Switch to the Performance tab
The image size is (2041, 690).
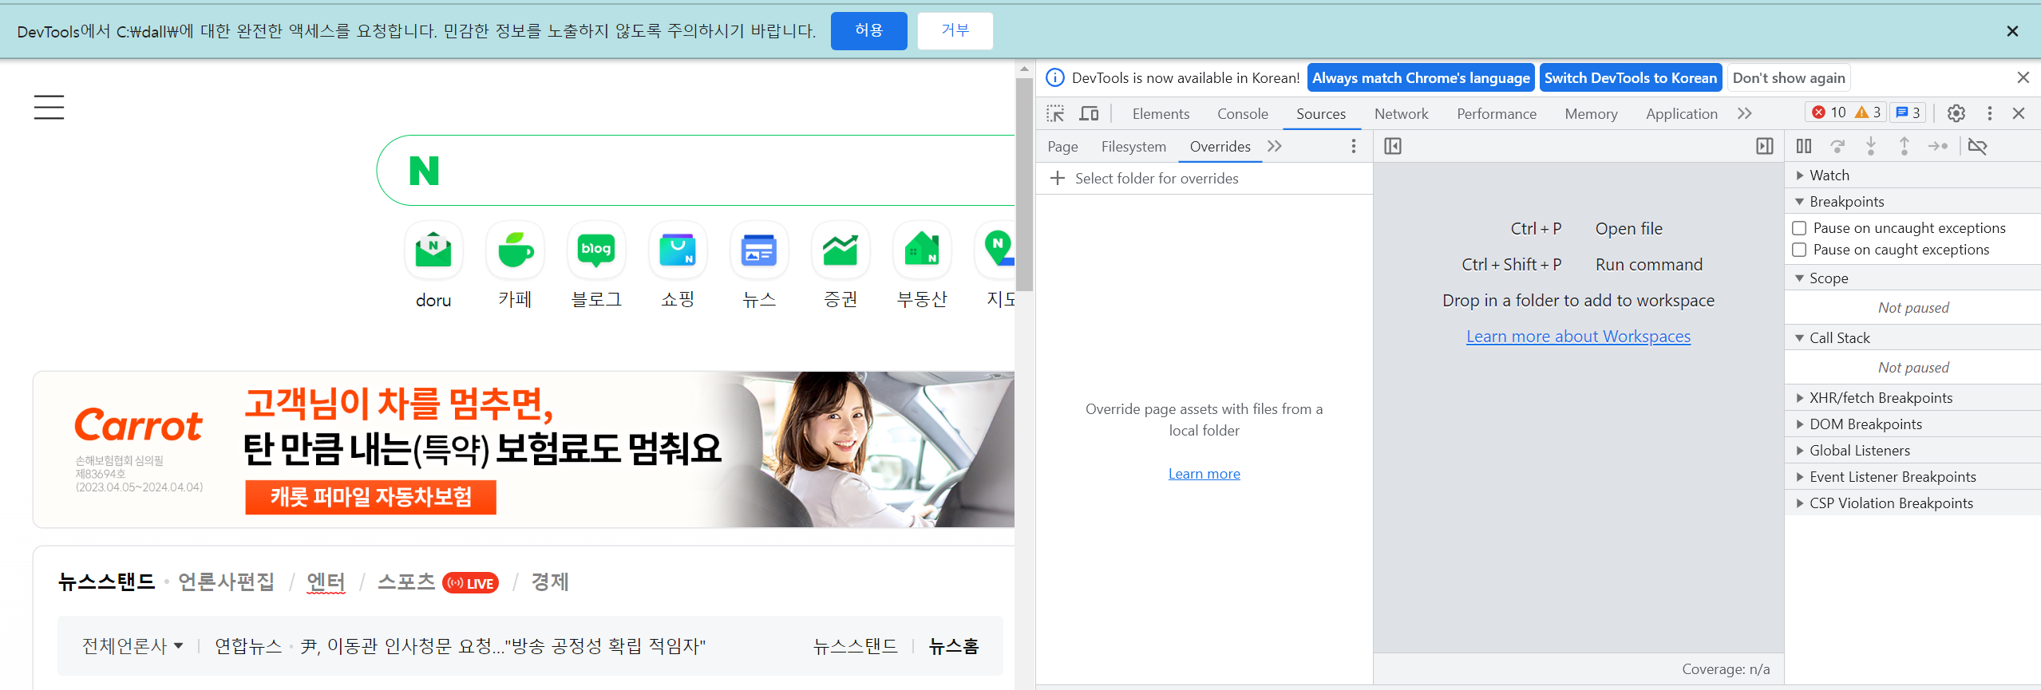click(1497, 113)
